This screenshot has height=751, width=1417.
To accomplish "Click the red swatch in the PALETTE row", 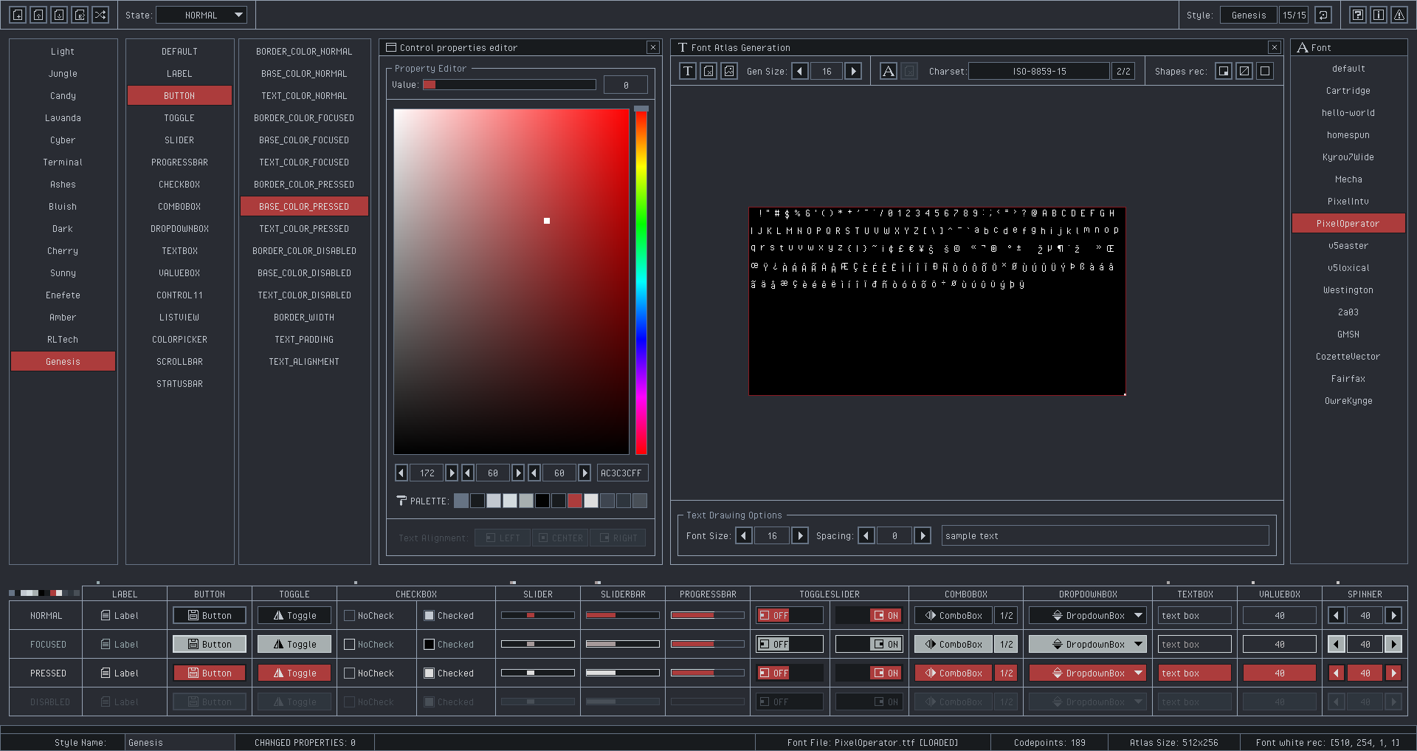I will [574, 501].
